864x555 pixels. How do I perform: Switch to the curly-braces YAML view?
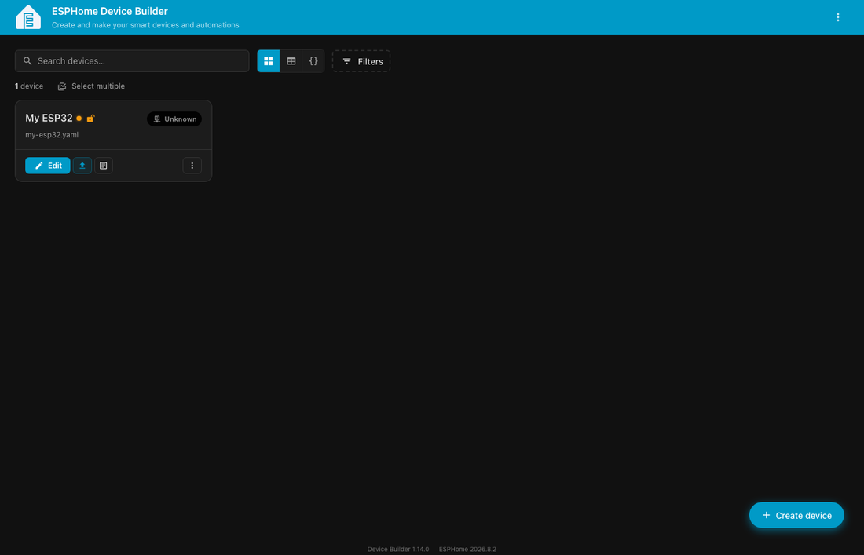click(x=313, y=61)
